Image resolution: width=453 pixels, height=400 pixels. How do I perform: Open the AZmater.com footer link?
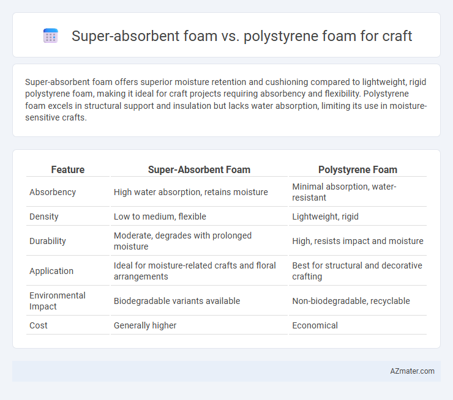click(x=412, y=371)
